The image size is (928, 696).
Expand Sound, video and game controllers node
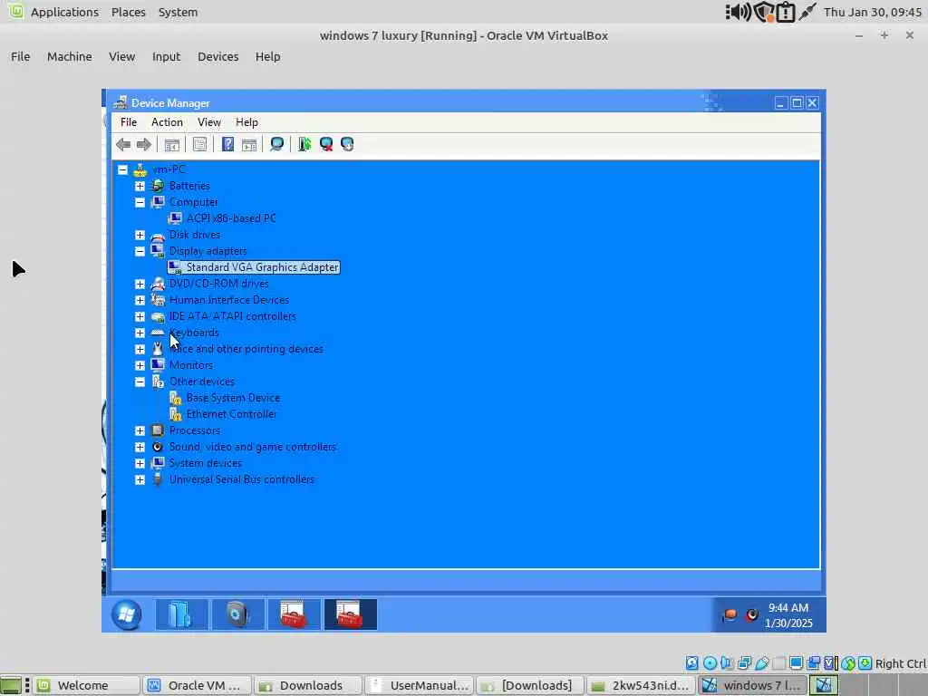[x=140, y=447]
